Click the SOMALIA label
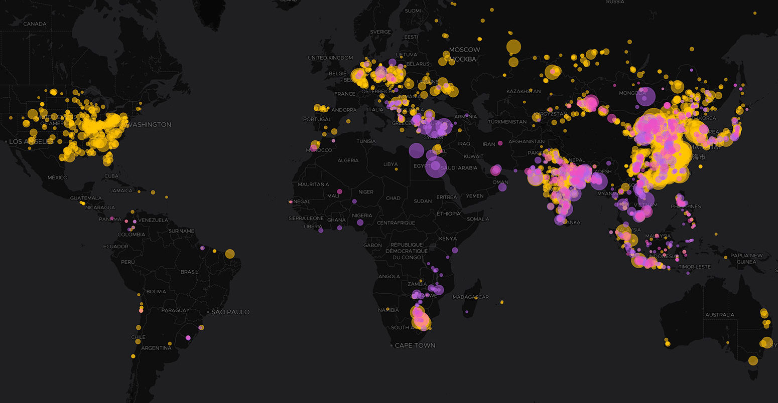This screenshot has width=778, height=403. coord(478,219)
